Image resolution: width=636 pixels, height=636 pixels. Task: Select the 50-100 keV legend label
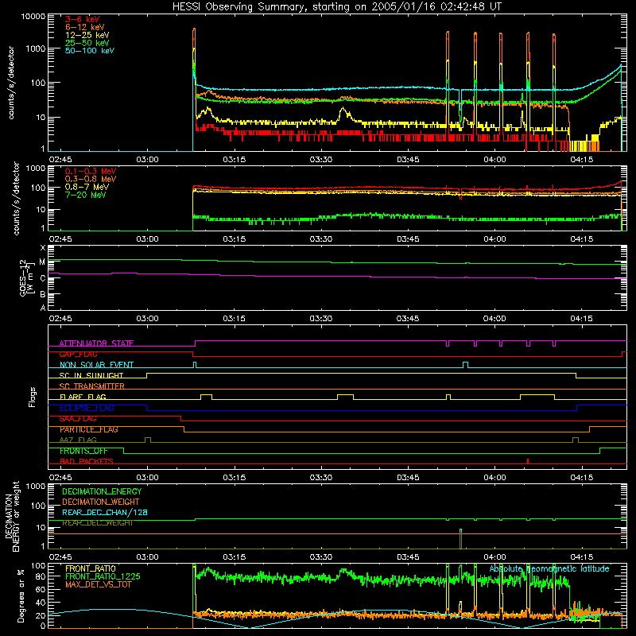90,51
